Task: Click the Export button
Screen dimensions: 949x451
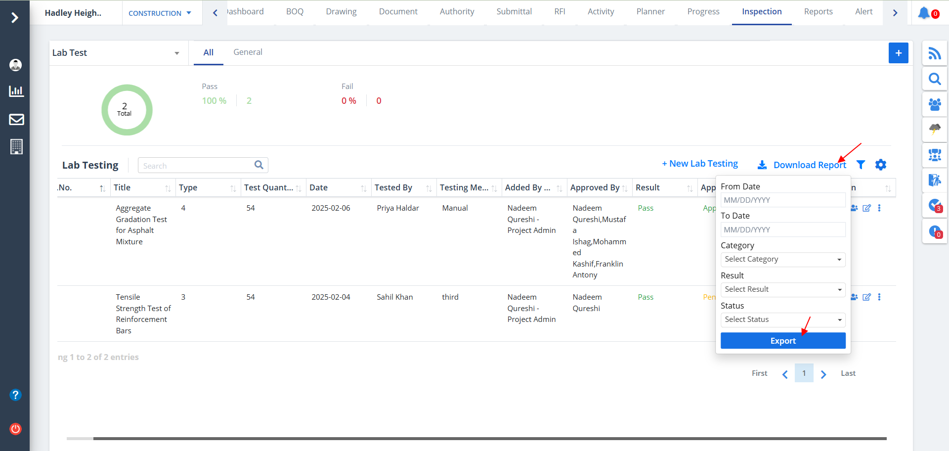Action: 782,341
